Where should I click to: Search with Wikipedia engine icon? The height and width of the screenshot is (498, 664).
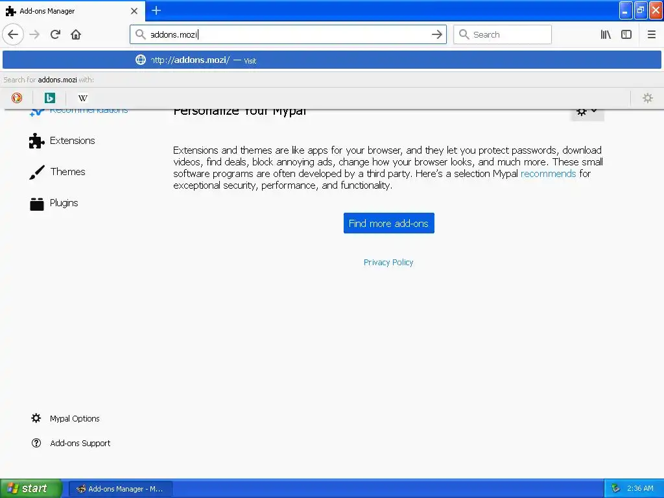(82, 98)
